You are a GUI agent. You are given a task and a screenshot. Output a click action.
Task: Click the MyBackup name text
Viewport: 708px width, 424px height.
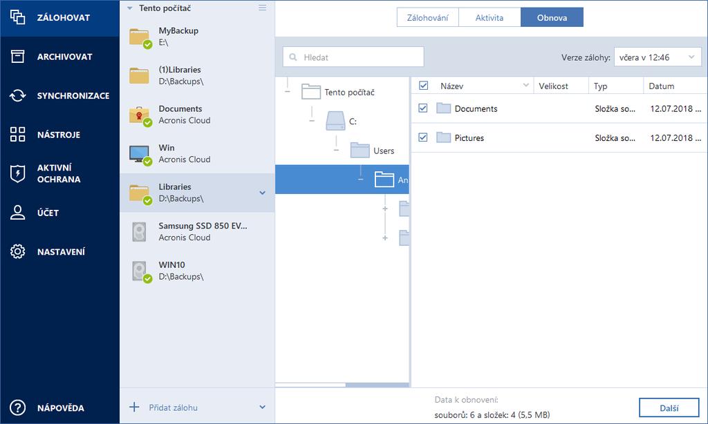(x=178, y=30)
